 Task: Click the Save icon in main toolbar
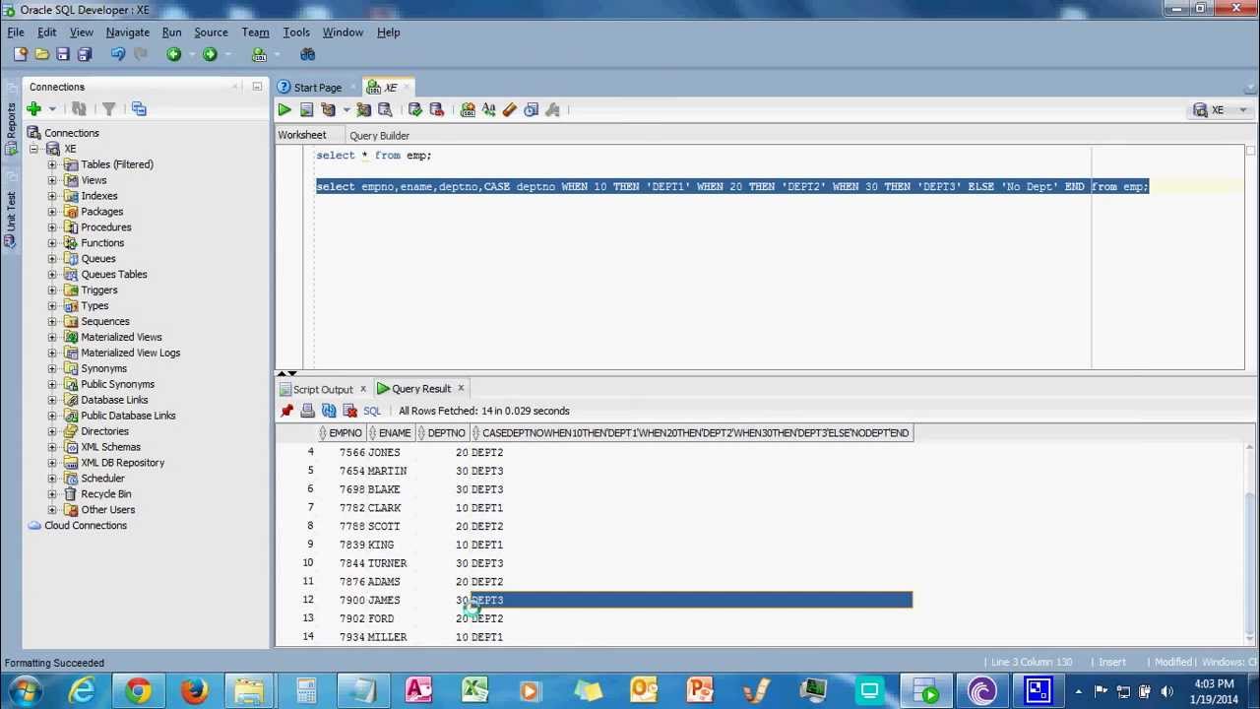tap(63, 54)
